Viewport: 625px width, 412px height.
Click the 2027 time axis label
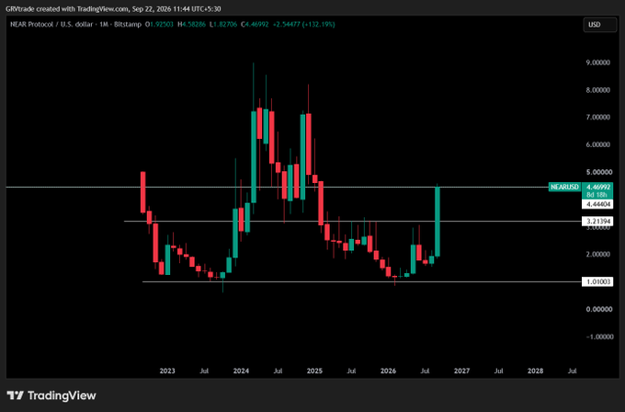coord(461,371)
